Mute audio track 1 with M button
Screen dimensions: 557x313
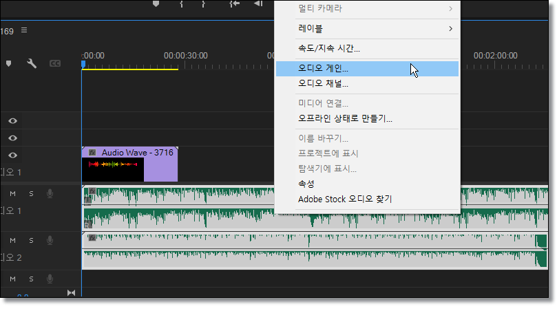tap(13, 194)
